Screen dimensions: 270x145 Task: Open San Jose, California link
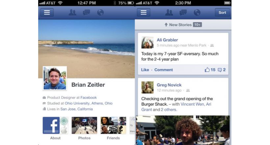click(x=76, y=109)
